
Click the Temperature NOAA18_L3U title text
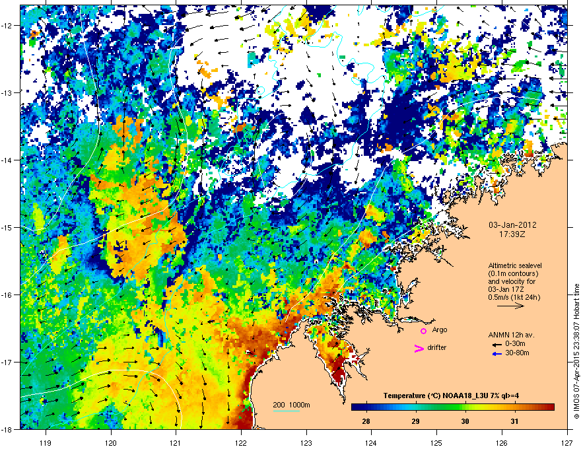pos(451,396)
